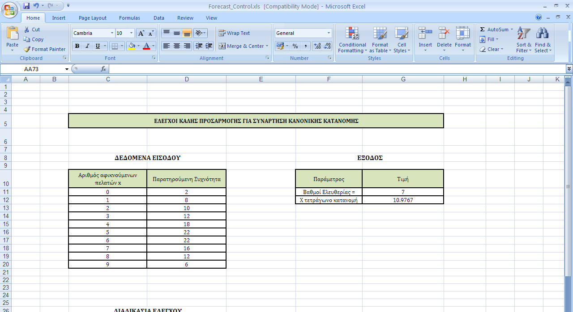
Task: Click the Paste icon
Action: (x=12, y=34)
